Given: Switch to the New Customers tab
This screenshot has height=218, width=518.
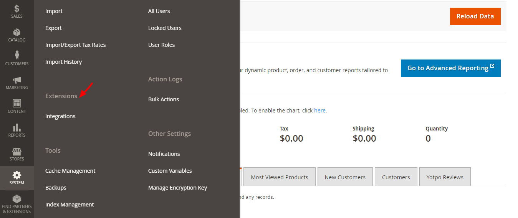Looking at the screenshot, I should coord(345,177).
